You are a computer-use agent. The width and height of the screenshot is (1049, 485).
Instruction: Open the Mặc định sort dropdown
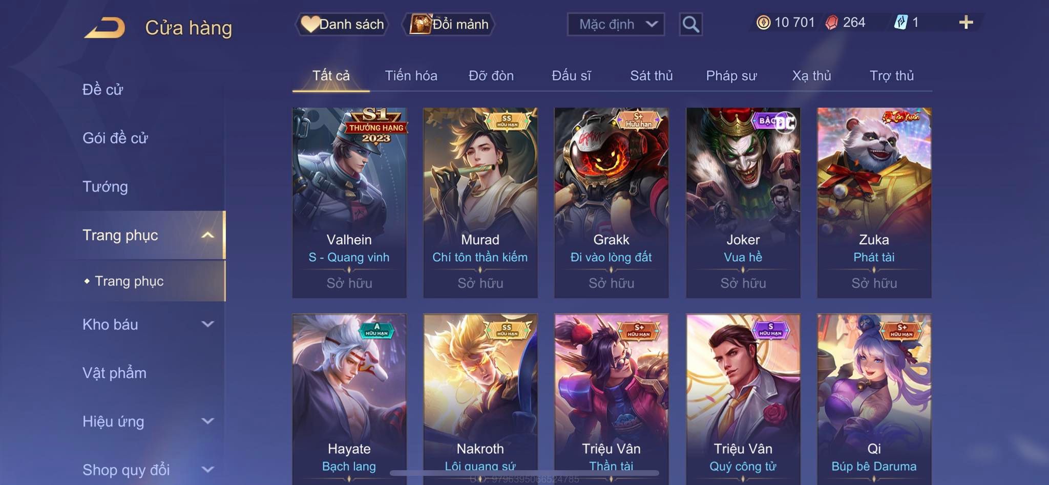tap(616, 24)
